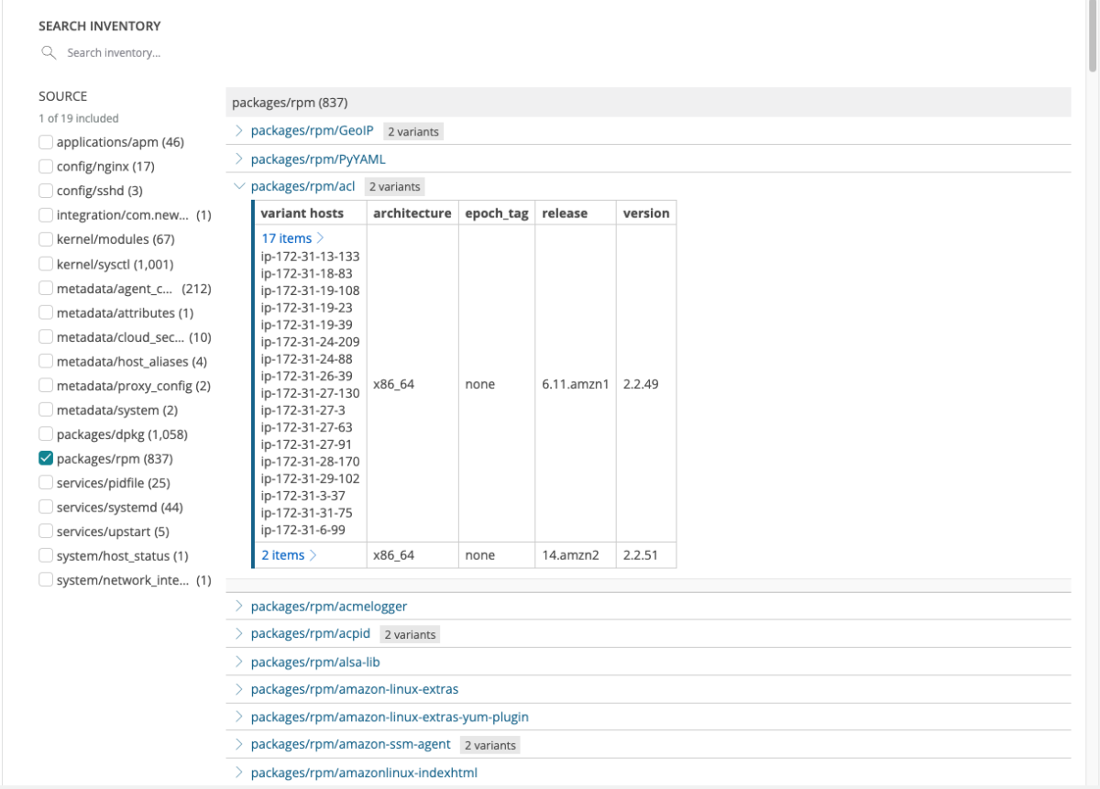The width and height of the screenshot is (1100, 789).
Task: Click the version column header
Action: click(645, 213)
